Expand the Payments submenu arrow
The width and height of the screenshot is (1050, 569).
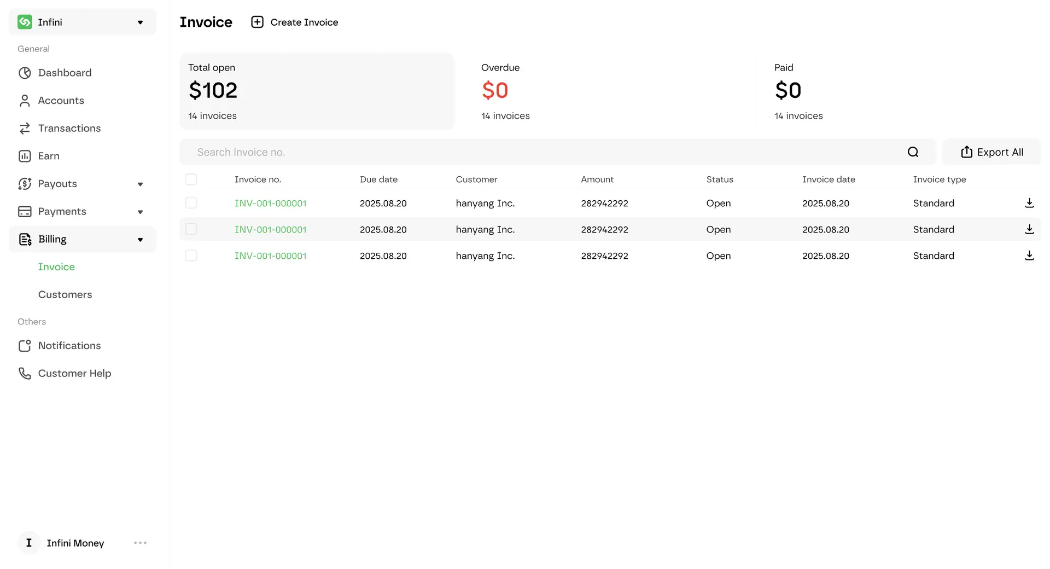tap(140, 212)
